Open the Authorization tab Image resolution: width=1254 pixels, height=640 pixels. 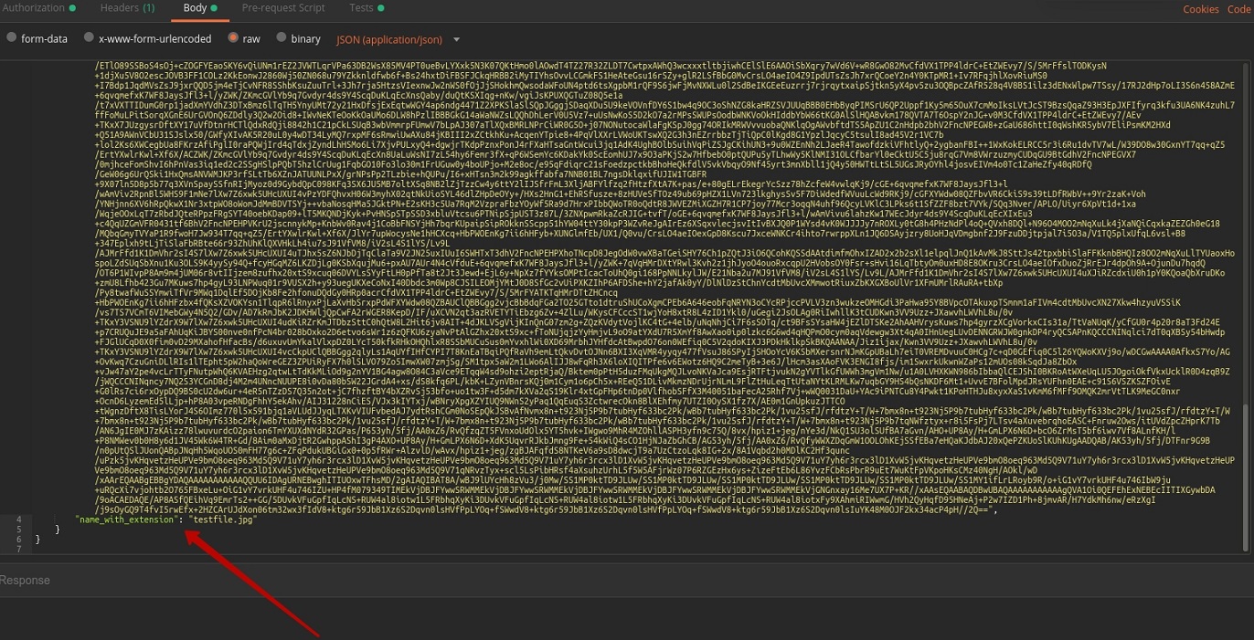tap(33, 8)
